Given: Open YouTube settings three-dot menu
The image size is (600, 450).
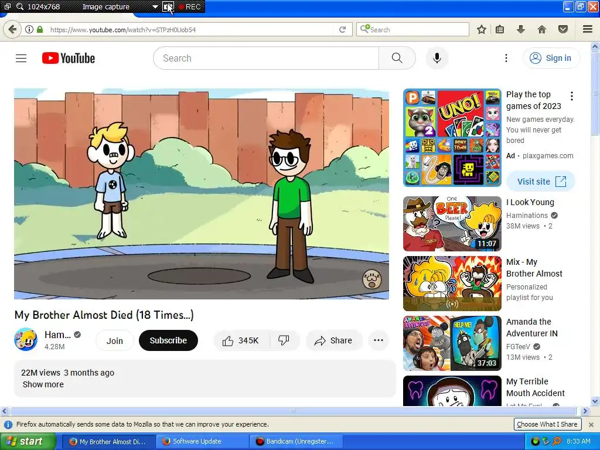Looking at the screenshot, I should (506, 58).
